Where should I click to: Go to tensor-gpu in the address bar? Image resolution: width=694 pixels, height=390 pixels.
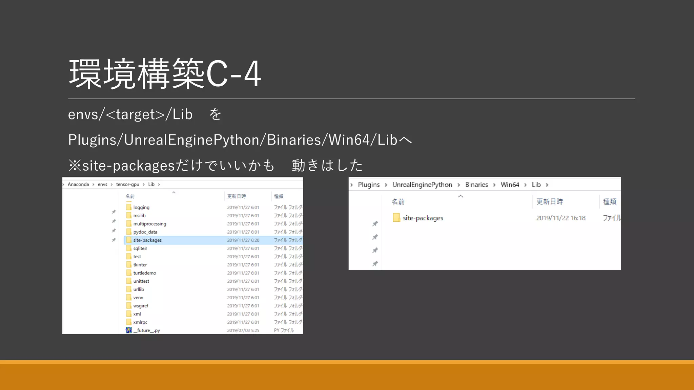pyautogui.click(x=128, y=185)
